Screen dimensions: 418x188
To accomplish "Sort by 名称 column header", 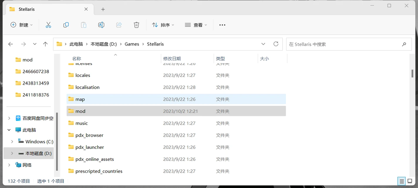I will (77, 59).
